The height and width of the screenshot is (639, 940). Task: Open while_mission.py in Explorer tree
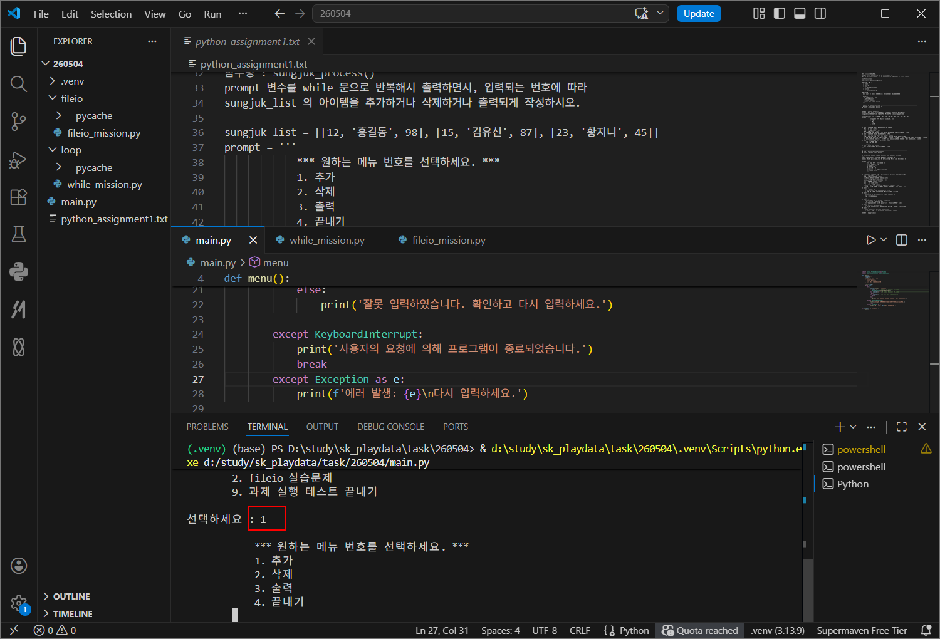pyautogui.click(x=105, y=184)
